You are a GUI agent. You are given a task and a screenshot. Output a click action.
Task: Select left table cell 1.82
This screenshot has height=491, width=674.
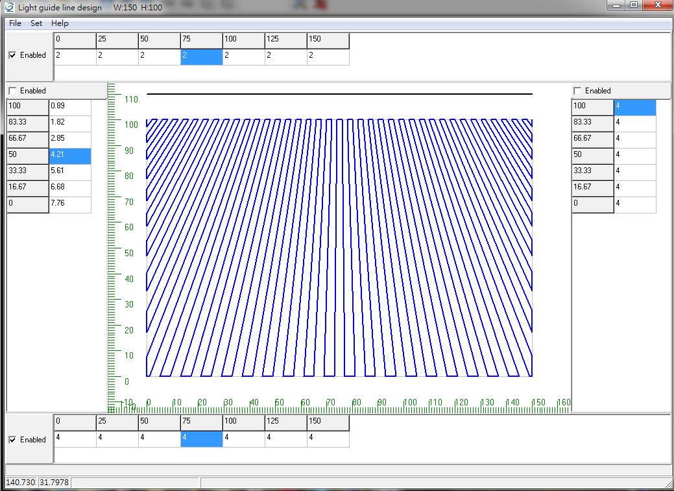pos(70,124)
